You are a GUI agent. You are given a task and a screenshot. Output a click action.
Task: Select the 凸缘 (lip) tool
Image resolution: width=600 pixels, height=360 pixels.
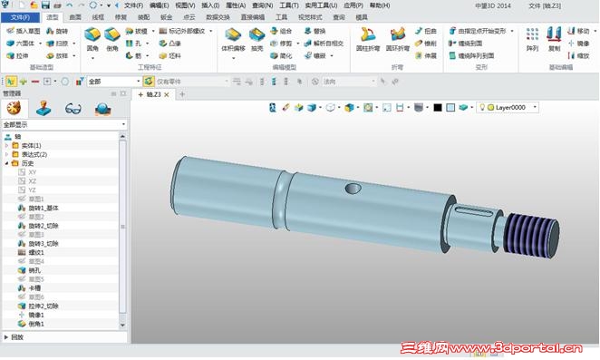click(170, 44)
